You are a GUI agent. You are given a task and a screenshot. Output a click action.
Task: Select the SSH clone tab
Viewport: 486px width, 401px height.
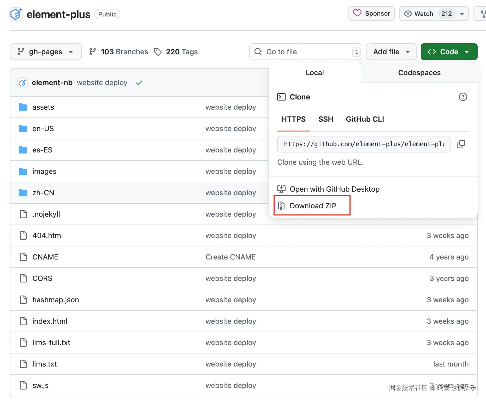pyautogui.click(x=325, y=119)
